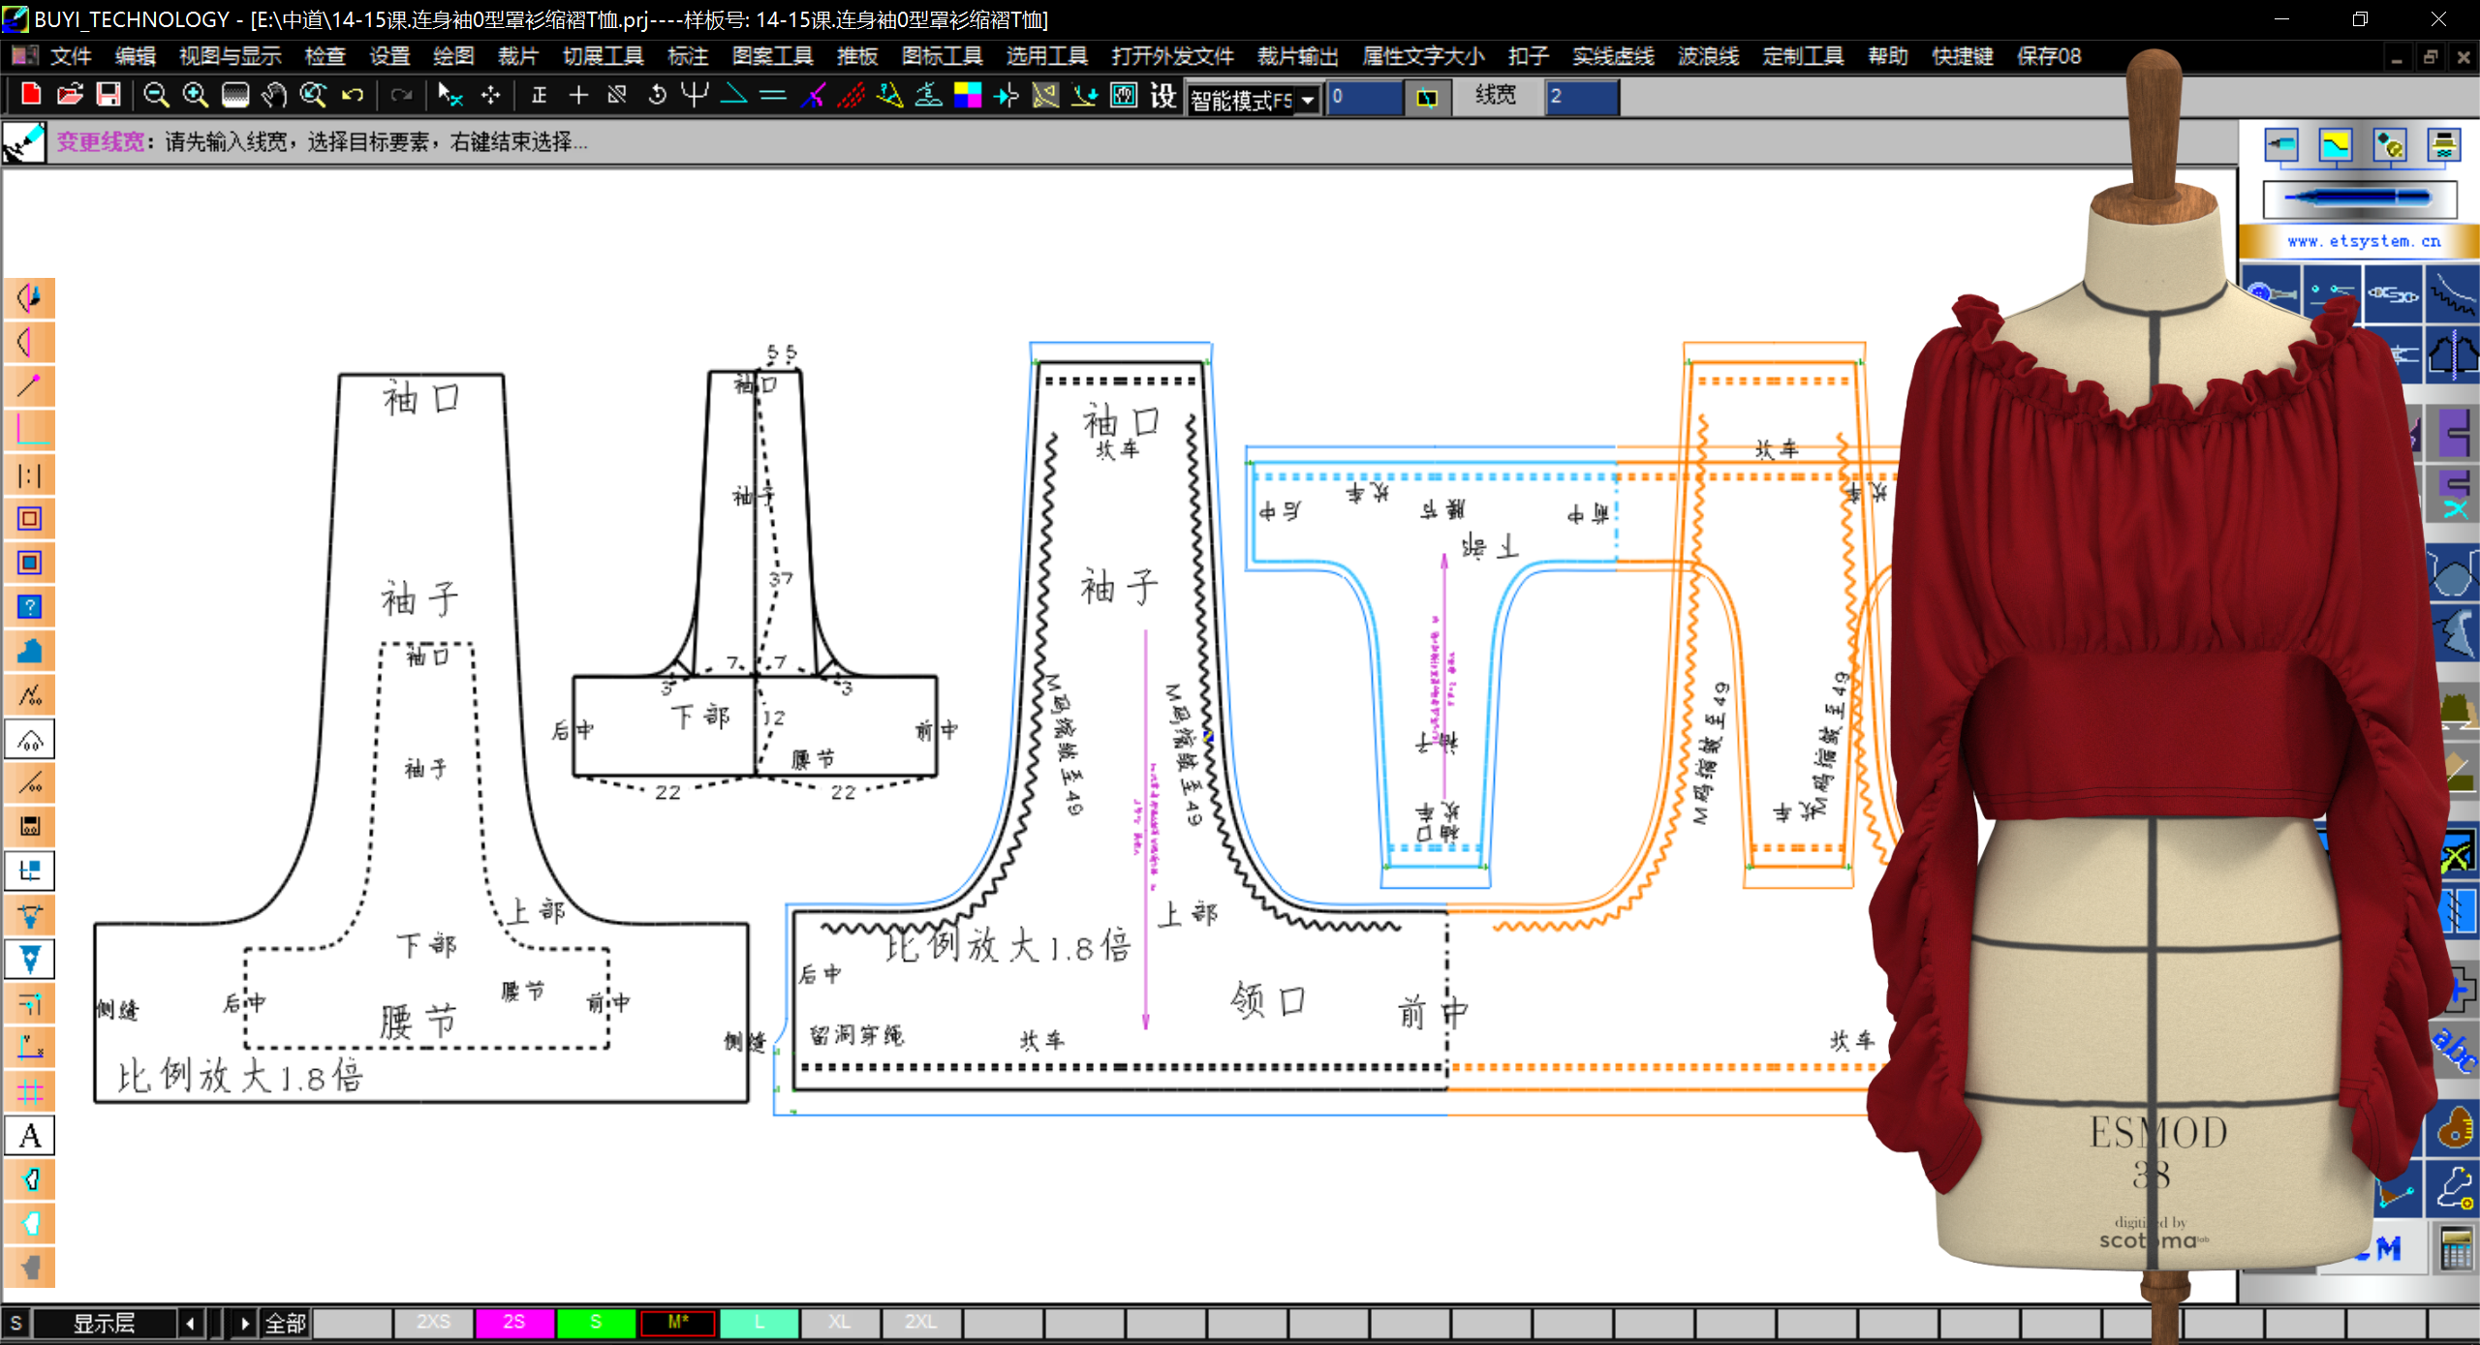This screenshot has width=2480, height=1345.
Task: Click the left arrow next to 显示层
Action: (x=191, y=1323)
